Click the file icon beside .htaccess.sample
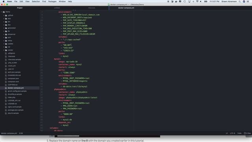The height and width of the screenshot is (142, 252). [x=6, y=60]
